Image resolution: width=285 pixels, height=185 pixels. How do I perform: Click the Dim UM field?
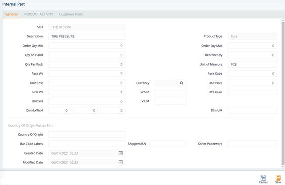click(x=252, y=110)
